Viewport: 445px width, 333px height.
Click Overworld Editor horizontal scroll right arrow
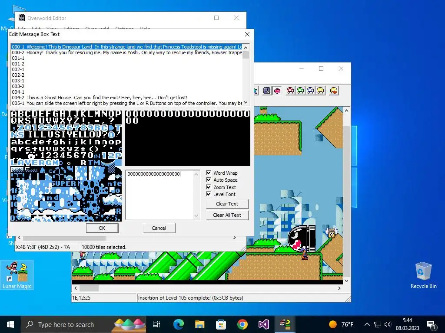click(235, 238)
